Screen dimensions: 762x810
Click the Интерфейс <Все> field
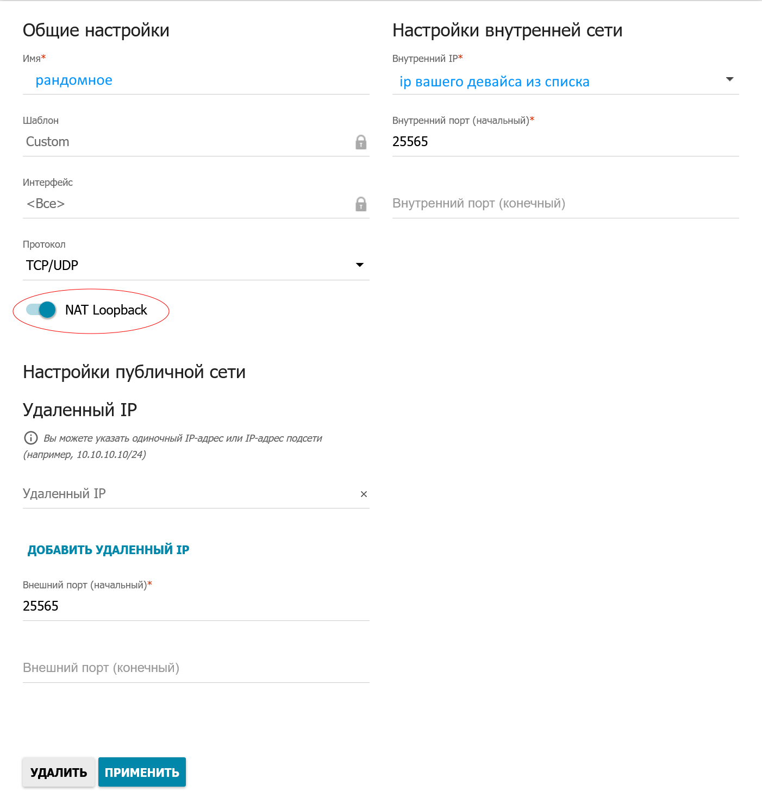196,204
